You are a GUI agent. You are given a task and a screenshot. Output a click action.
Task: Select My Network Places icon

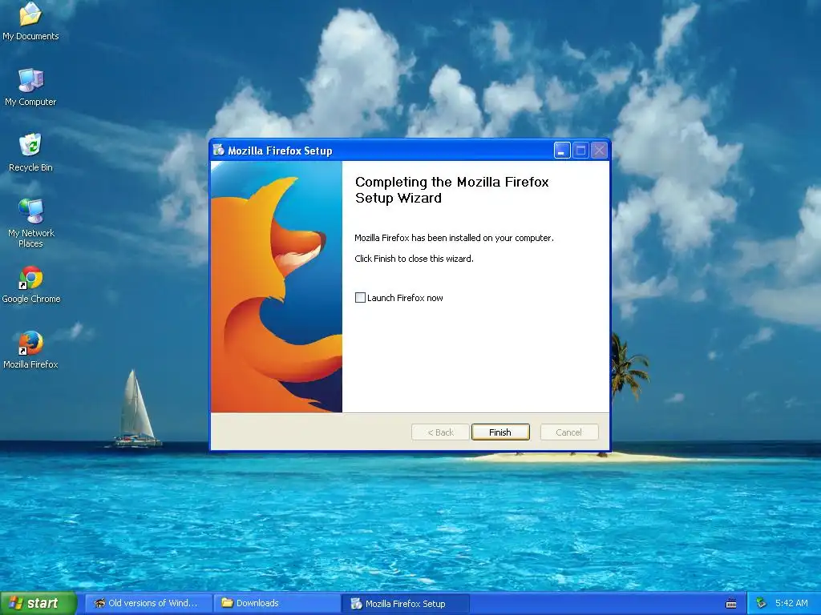[x=30, y=223]
